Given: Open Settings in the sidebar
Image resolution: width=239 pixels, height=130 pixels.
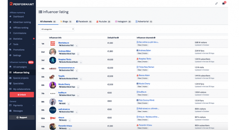Looking at the screenshot, I should pos(17,55).
